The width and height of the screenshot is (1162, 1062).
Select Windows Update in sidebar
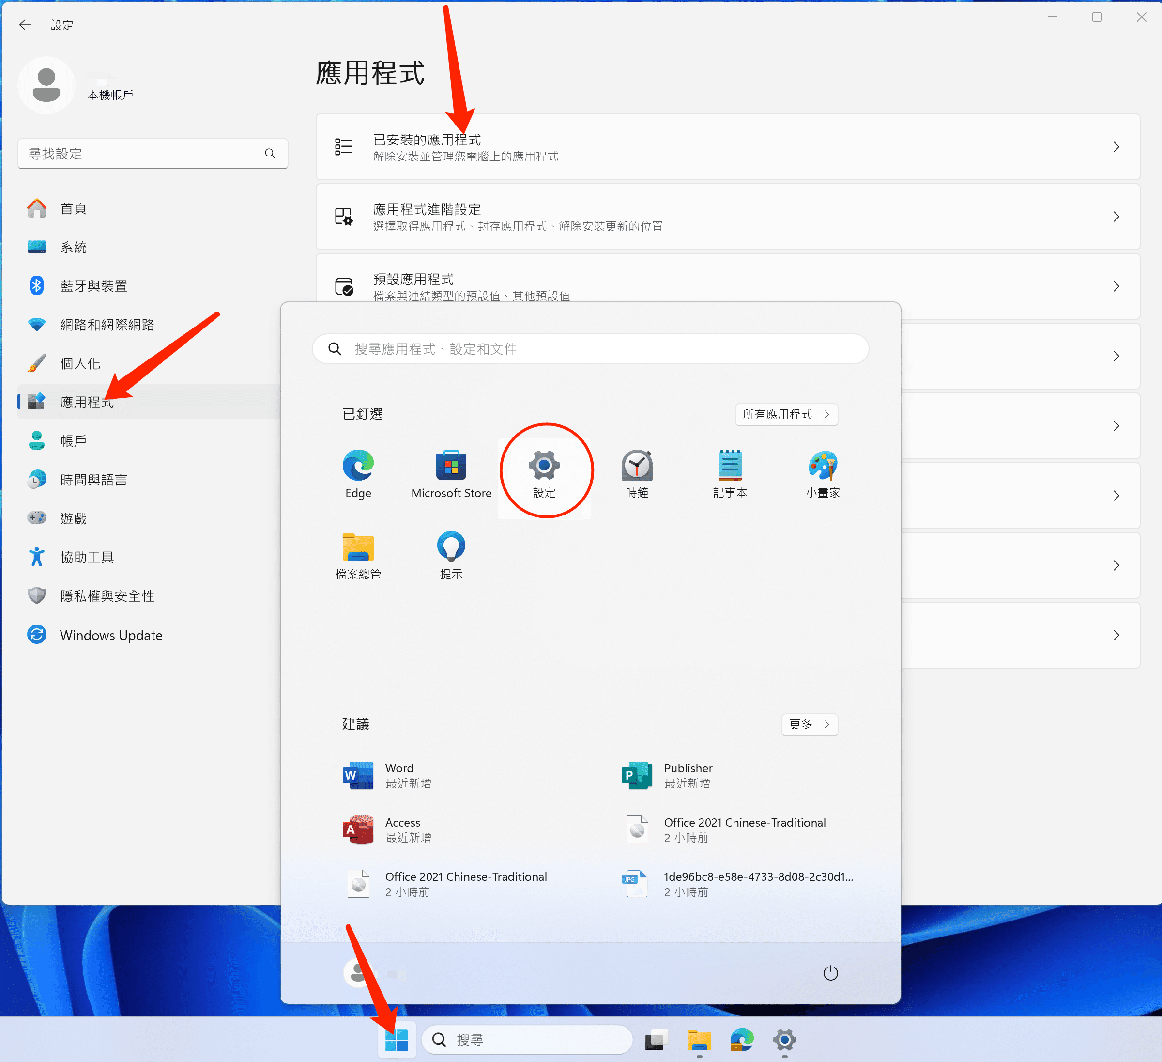pyautogui.click(x=111, y=635)
